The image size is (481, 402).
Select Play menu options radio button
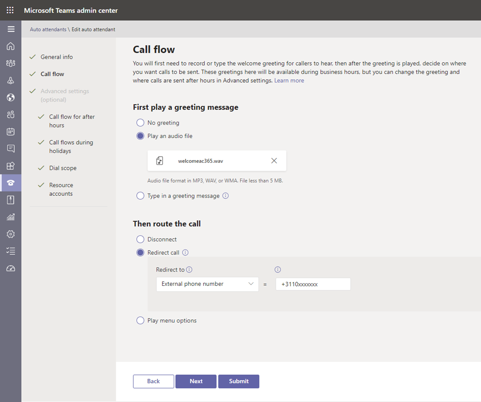tap(140, 321)
